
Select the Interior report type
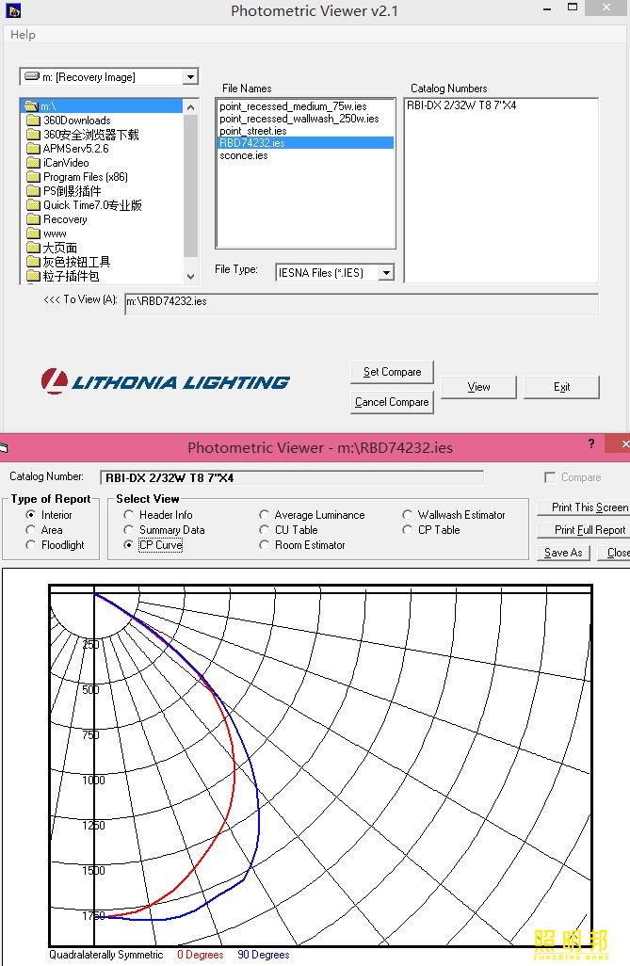[x=30, y=514]
